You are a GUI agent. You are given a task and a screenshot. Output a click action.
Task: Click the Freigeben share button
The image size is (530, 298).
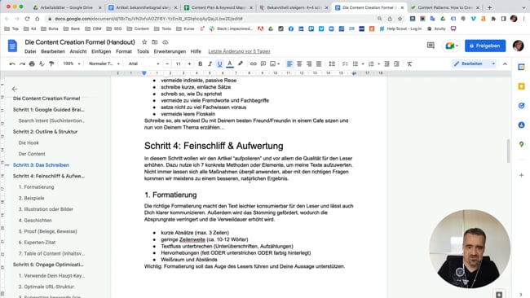point(485,46)
